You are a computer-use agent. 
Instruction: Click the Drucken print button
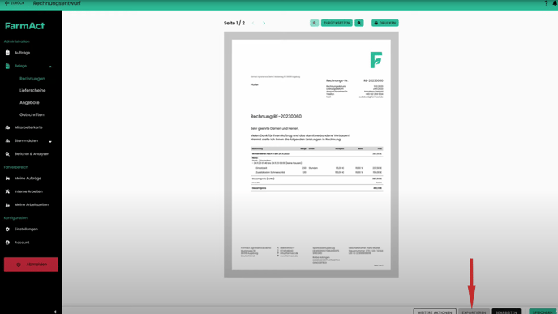(x=385, y=23)
